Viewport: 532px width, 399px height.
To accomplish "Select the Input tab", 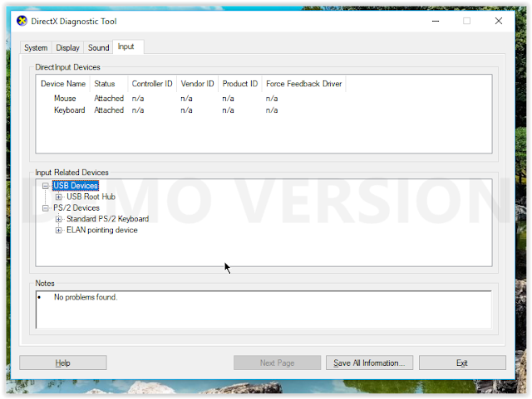I will [128, 46].
